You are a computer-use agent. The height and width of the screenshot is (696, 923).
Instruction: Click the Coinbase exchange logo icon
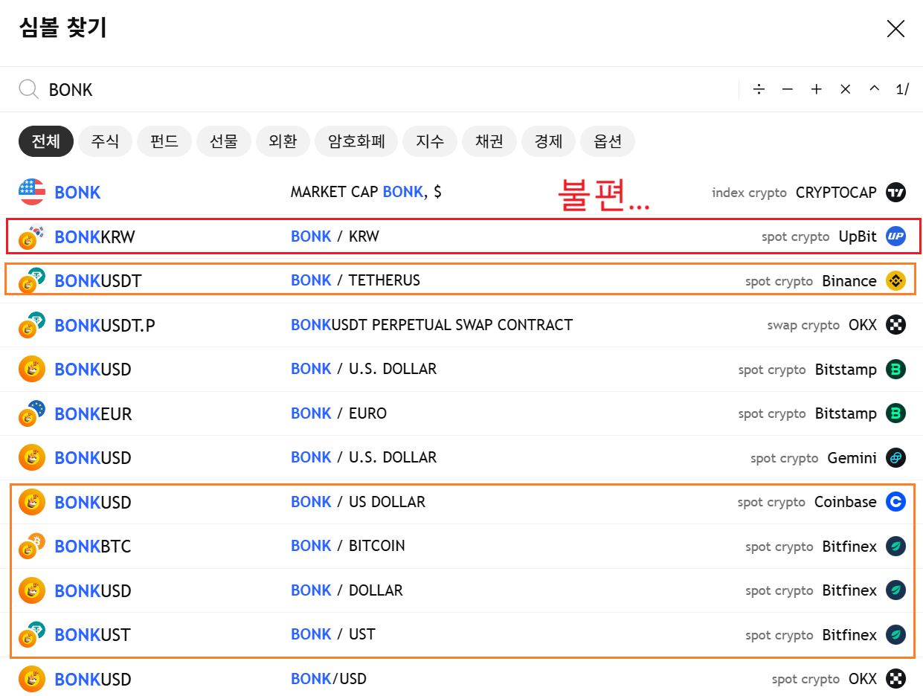(896, 502)
